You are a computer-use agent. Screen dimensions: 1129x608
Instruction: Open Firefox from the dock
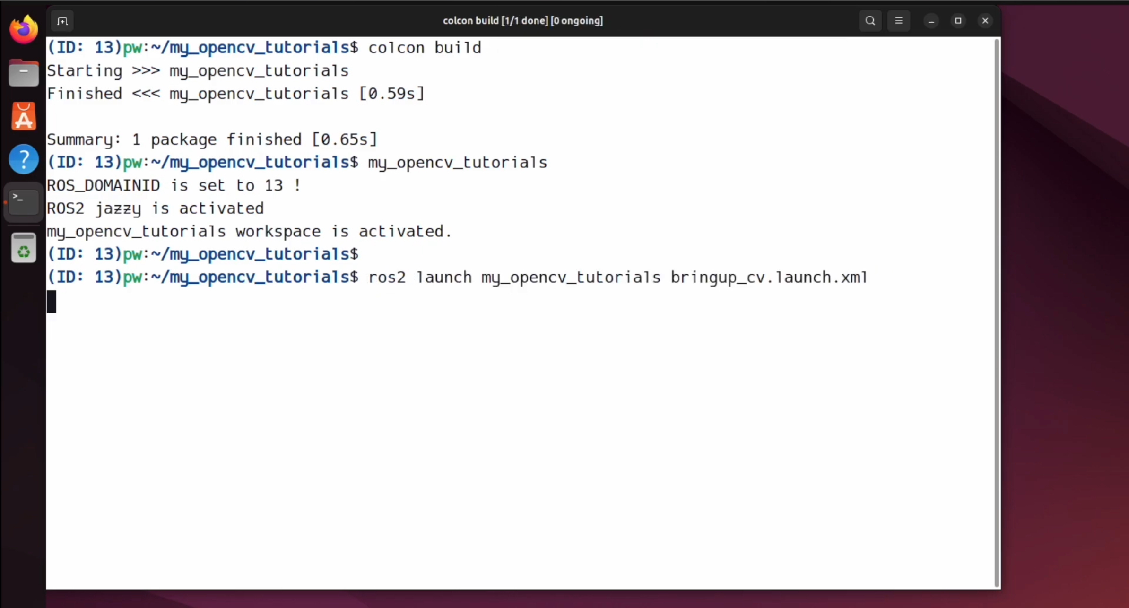[23, 30]
